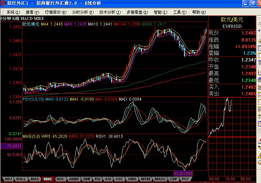Click the 买入 value 1.2482
The width and height of the screenshot is (261, 183).
point(248,87)
